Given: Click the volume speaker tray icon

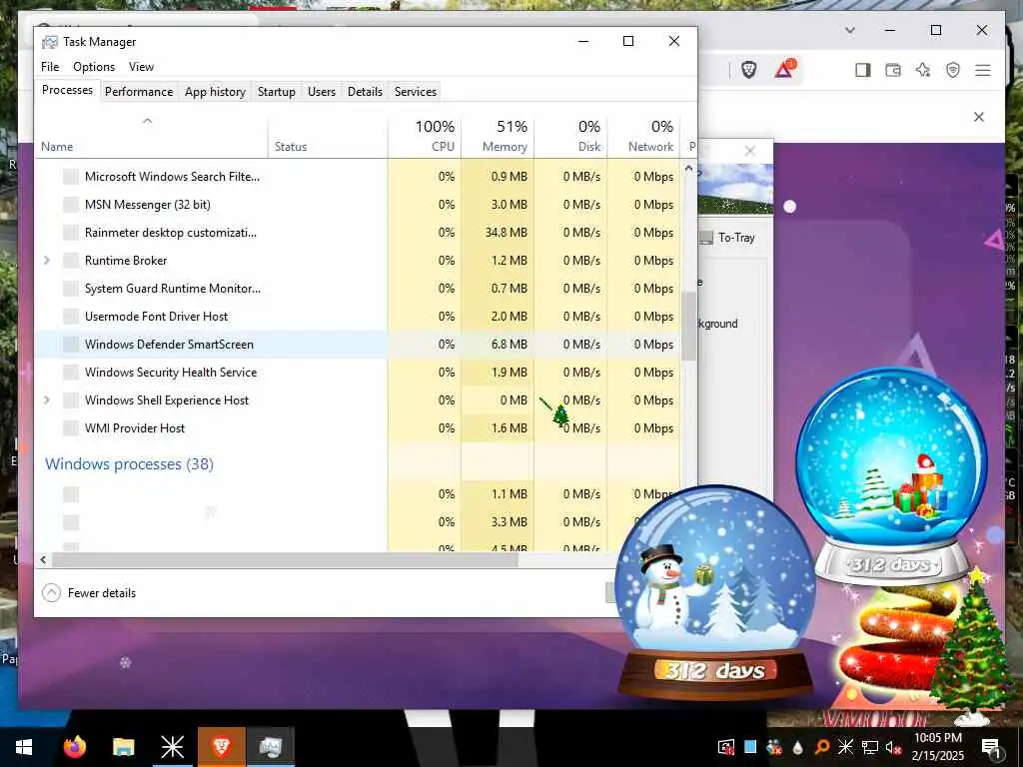Looking at the screenshot, I should coord(893,747).
